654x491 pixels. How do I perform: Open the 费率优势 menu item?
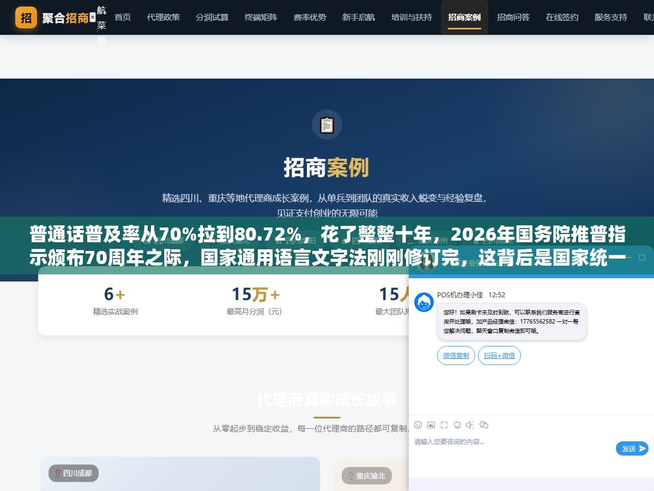310,17
